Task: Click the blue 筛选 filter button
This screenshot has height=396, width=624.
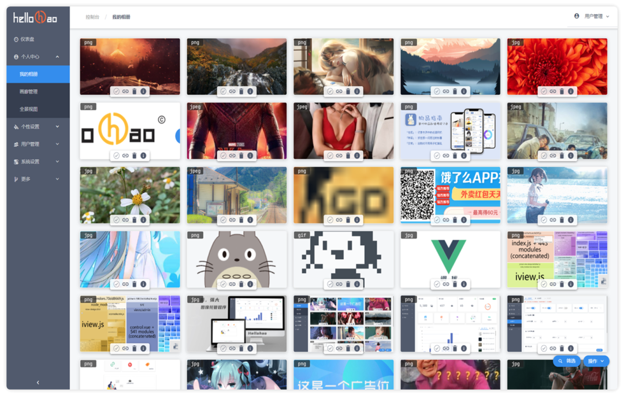Action: [567, 361]
